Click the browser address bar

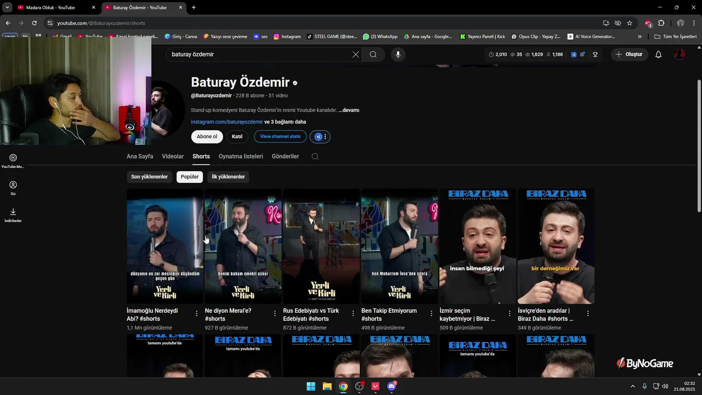(324, 23)
